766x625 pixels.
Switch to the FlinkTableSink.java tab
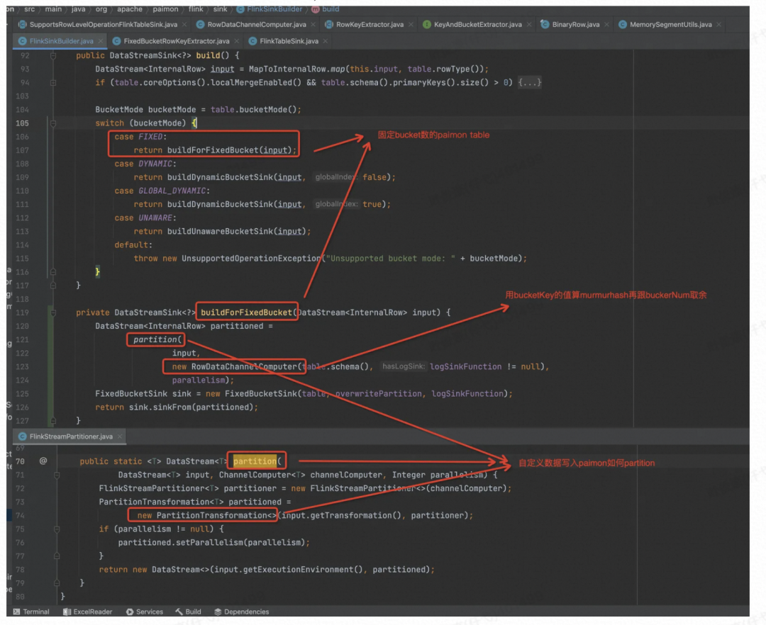tap(288, 41)
